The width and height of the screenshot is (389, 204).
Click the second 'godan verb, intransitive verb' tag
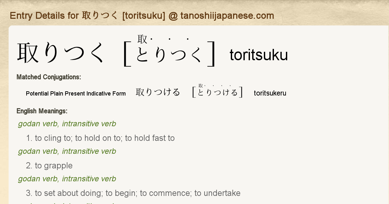(x=67, y=151)
